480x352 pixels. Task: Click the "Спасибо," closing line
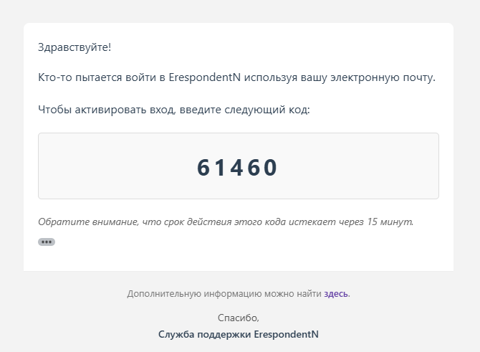tap(239, 318)
